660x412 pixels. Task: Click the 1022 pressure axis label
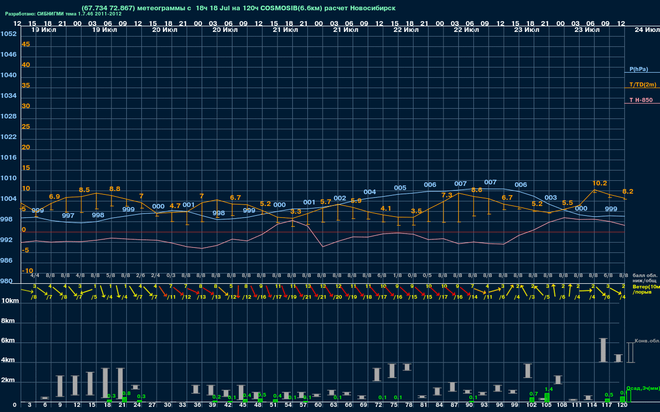pos(8,137)
